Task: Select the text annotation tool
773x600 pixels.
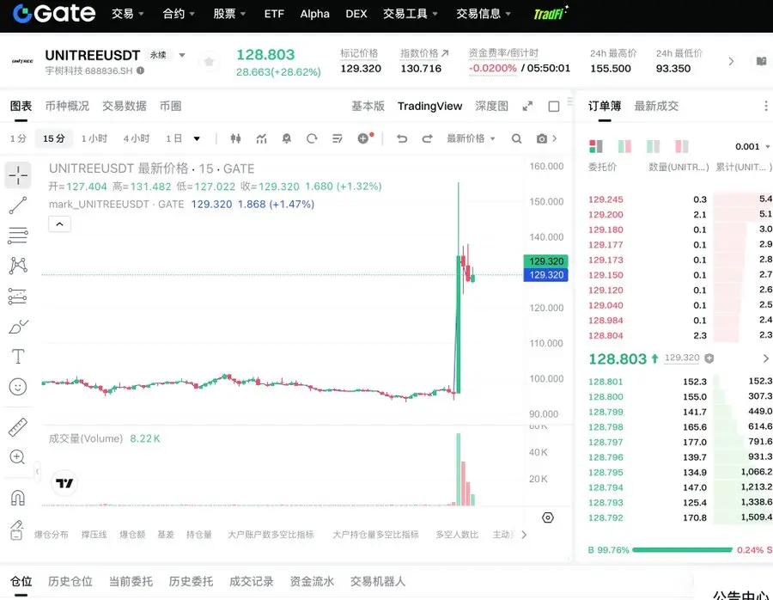Action: click(18, 357)
